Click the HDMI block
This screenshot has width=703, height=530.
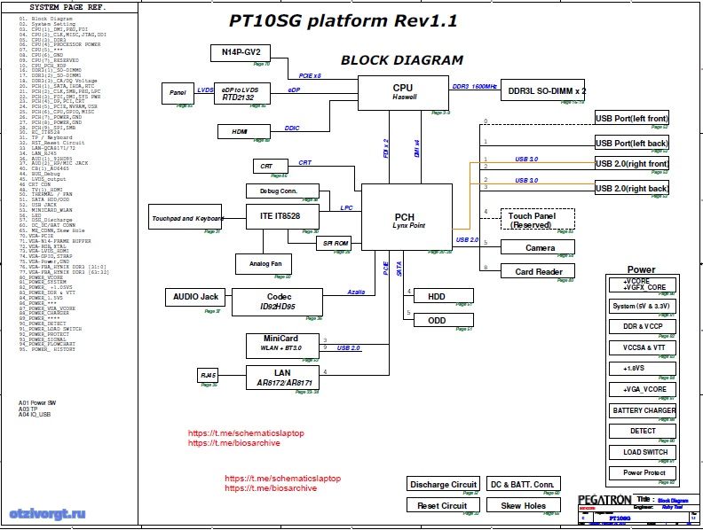click(x=244, y=131)
